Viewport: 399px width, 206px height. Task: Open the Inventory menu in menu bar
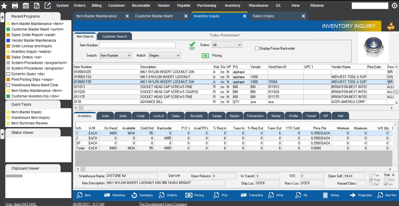click(232, 6)
